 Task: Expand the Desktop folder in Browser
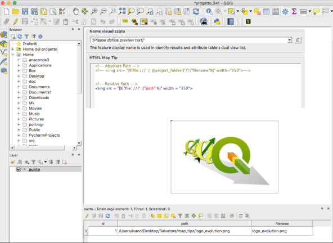point(19,76)
